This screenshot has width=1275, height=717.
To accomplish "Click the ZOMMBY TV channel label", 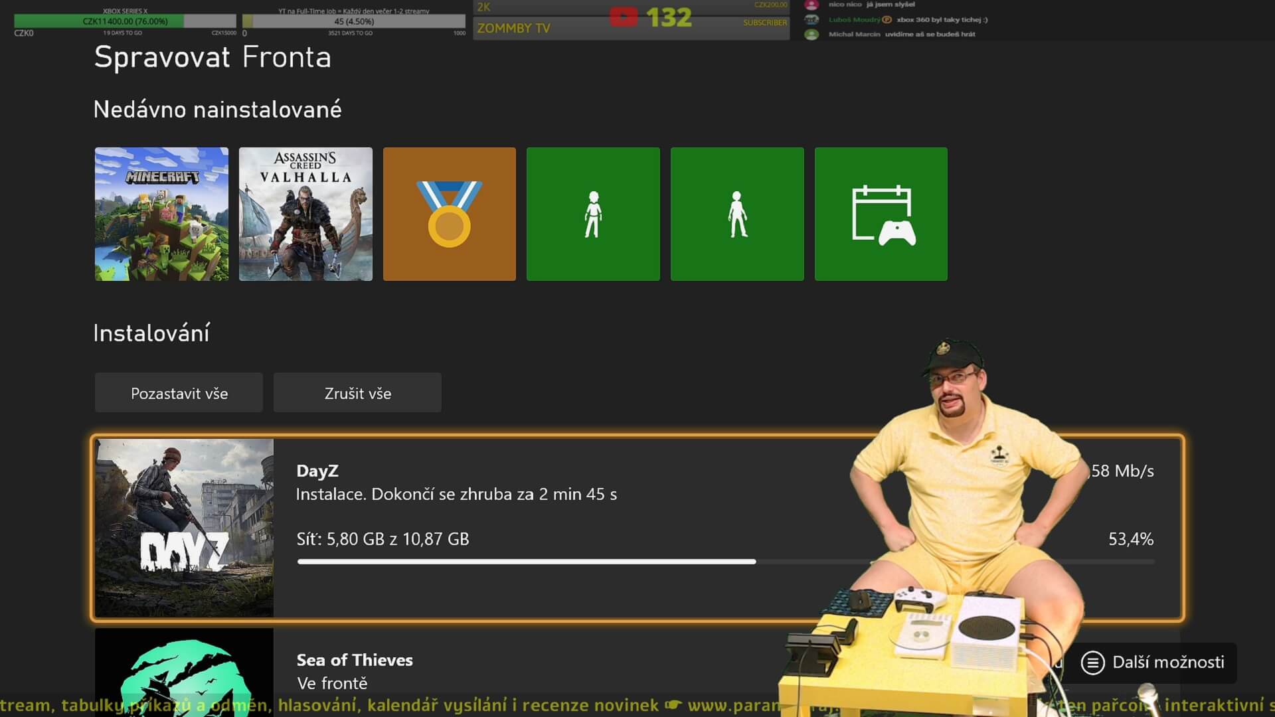I will click(513, 29).
